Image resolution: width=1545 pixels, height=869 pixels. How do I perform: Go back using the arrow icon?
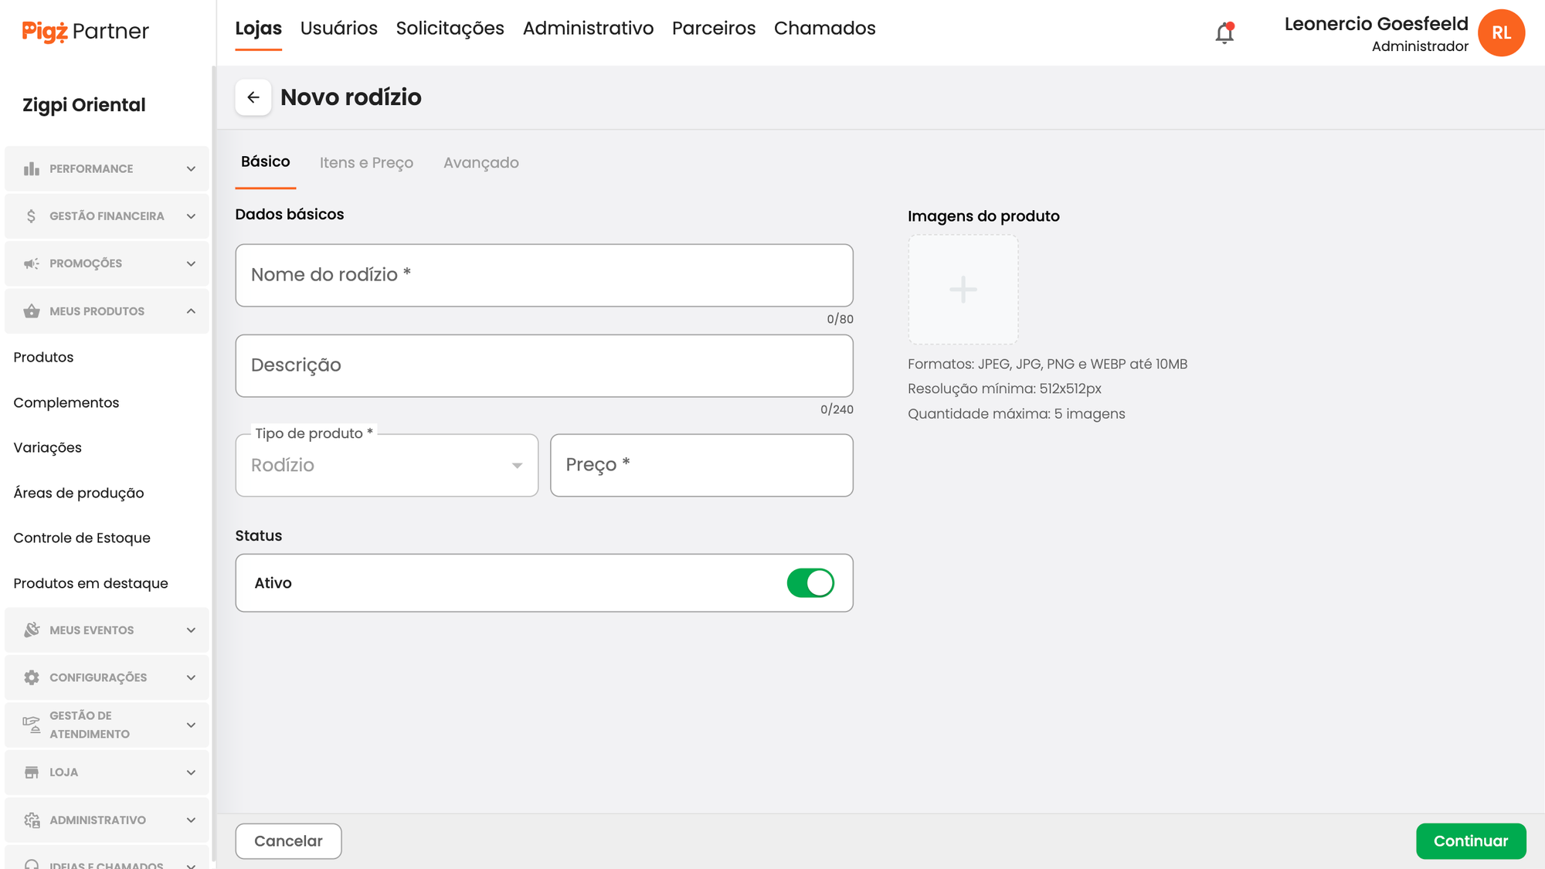coord(253,97)
